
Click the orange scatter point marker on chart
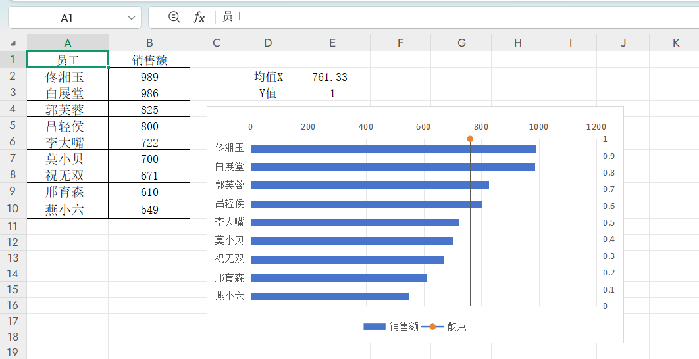click(470, 139)
